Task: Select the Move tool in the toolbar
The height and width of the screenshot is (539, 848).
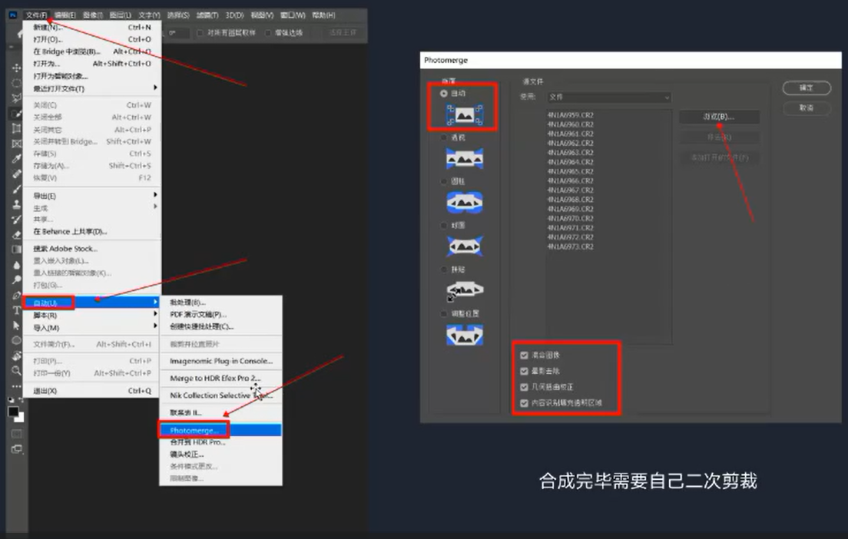Action: pyautogui.click(x=16, y=68)
